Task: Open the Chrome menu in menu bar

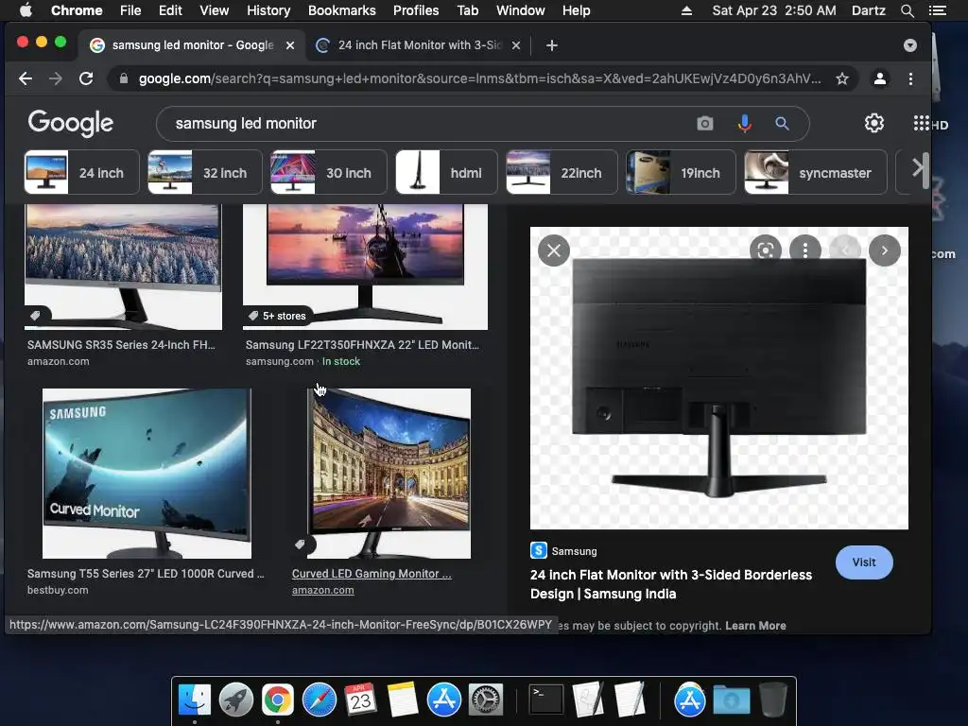Action: (x=77, y=10)
